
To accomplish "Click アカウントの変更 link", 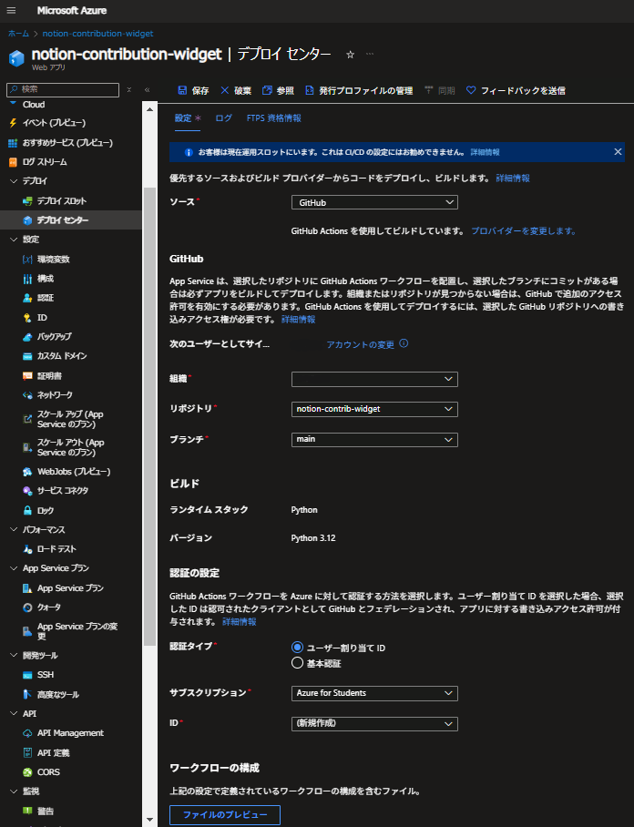I will coord(360,344).
